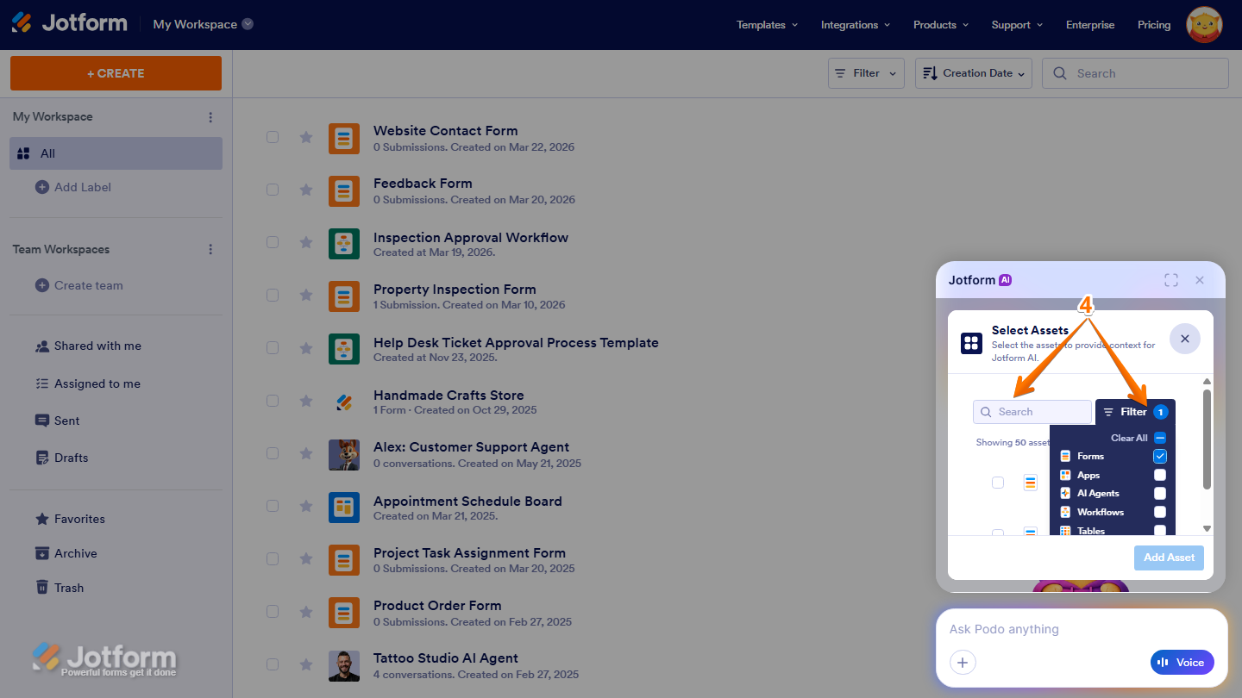The image size is (1242, 698).
Task: Open Drafts from the sidebar icon
Action: 41,458
